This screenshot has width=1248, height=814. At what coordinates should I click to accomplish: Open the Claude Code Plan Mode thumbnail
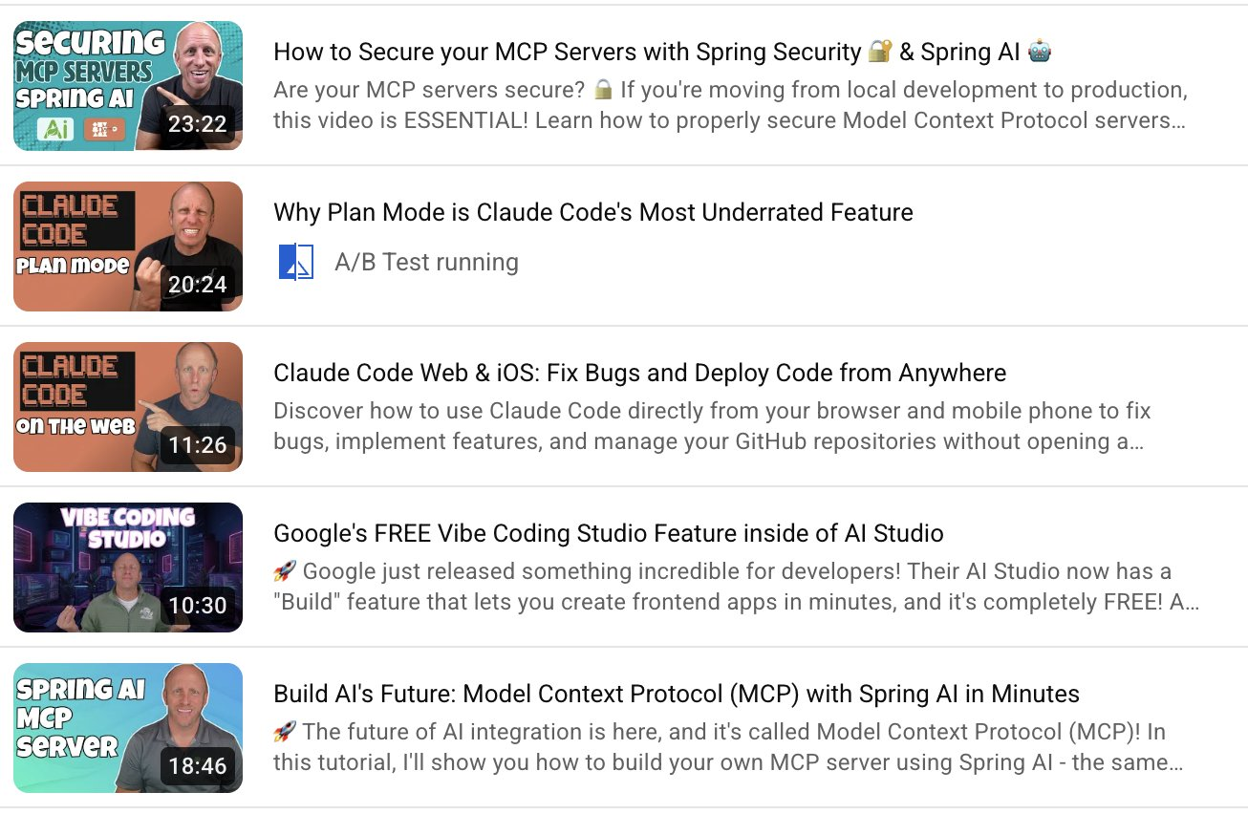(128, 246)
